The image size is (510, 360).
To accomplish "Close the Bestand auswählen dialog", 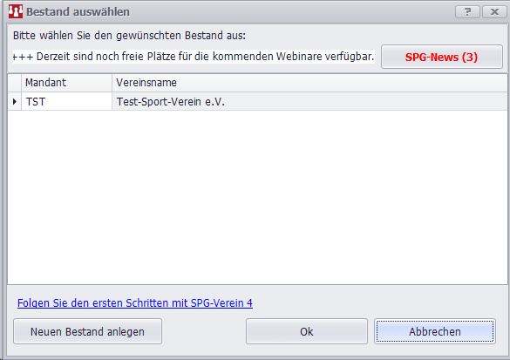I will pyautogui.click(x=494, y=11).
